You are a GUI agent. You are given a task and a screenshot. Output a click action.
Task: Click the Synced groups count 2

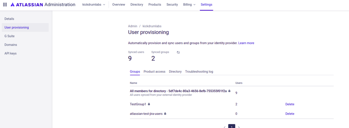(153, 58)
